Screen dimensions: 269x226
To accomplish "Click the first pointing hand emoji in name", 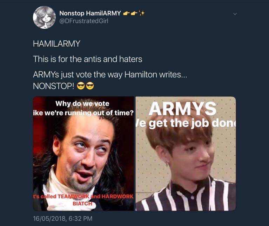I will pyautogui.click(x=127, y=13).
